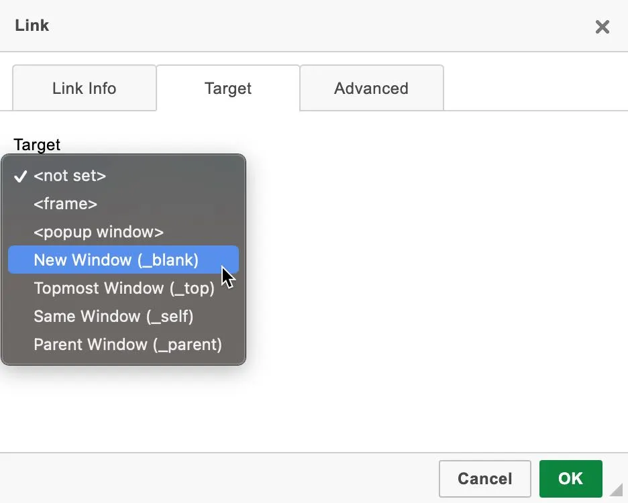Open the Advanced tab

tap(371, 89)
